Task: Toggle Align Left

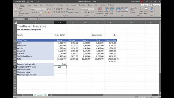Action: click(x=54, y=12)
